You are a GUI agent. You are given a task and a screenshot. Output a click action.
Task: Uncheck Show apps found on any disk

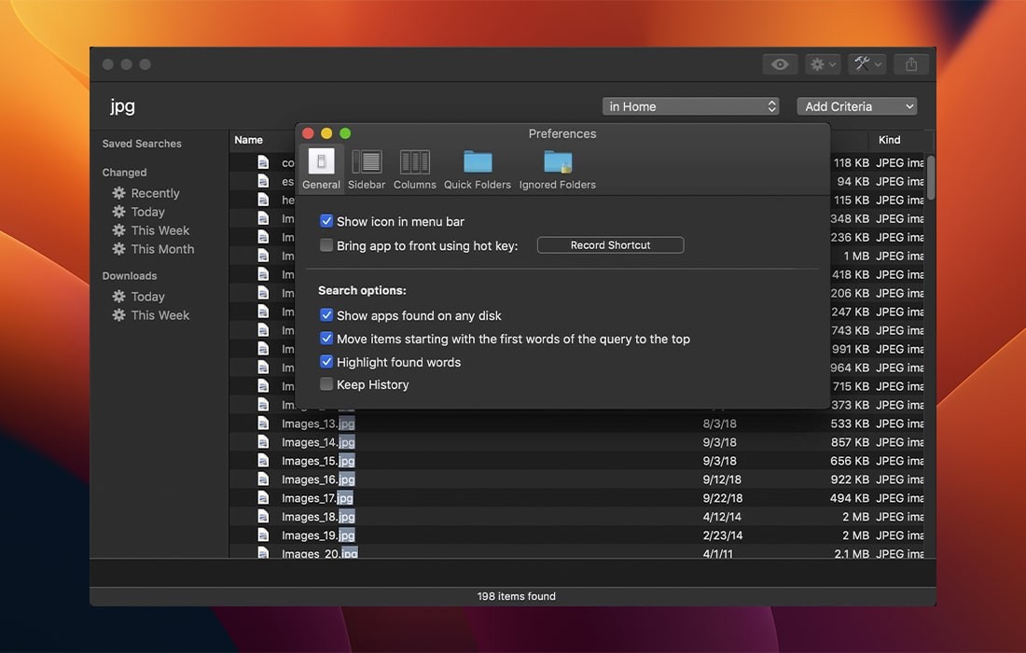(x=326, y=315)
